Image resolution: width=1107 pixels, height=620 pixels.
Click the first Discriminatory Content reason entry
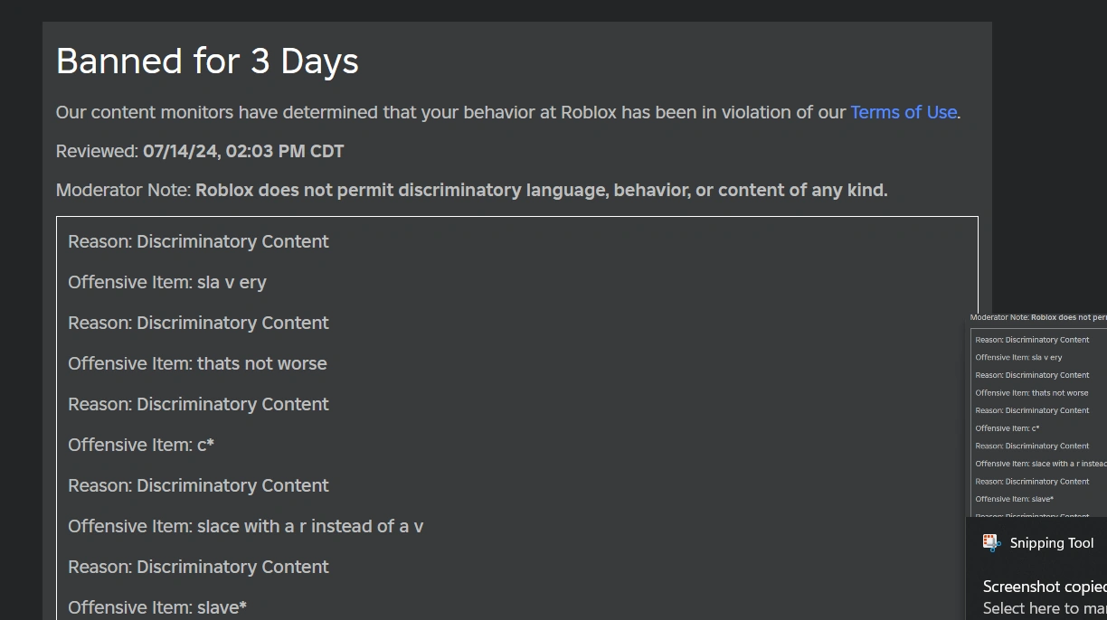[x=198, y=241]
